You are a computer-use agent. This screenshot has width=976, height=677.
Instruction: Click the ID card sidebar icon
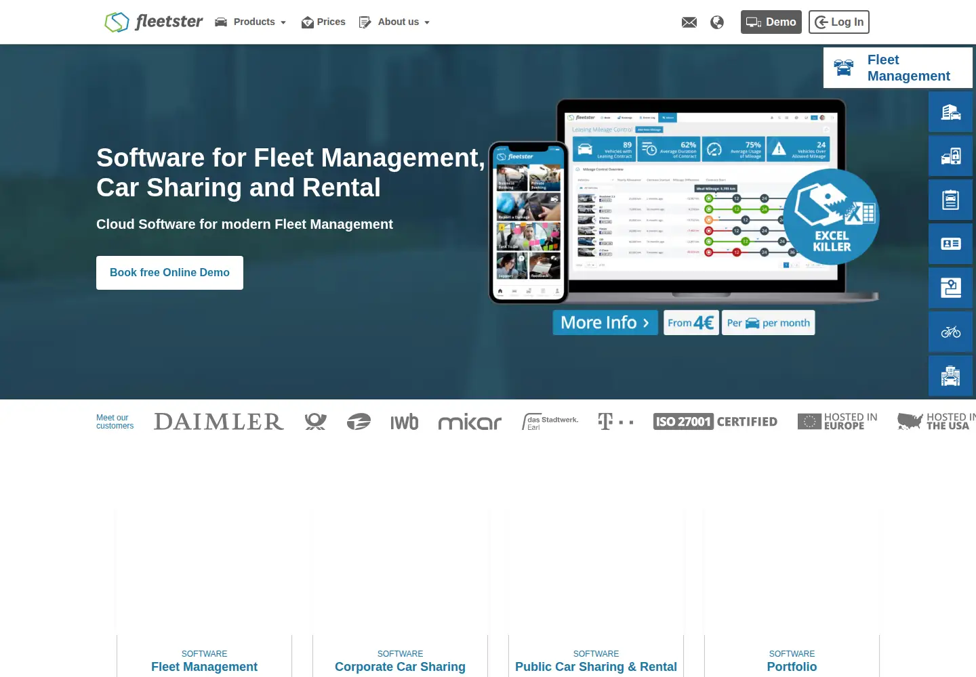point(951,244)
